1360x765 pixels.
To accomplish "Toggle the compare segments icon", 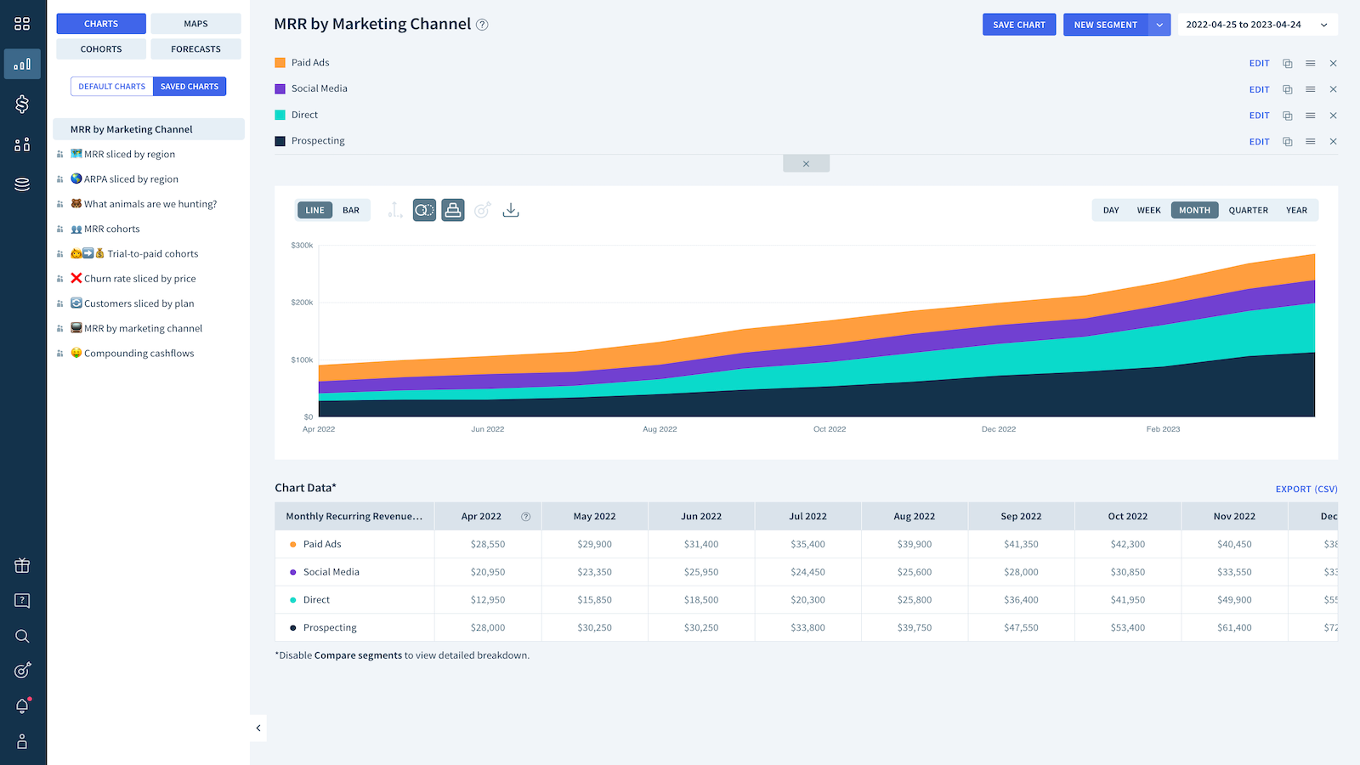I will pos(424,210).
